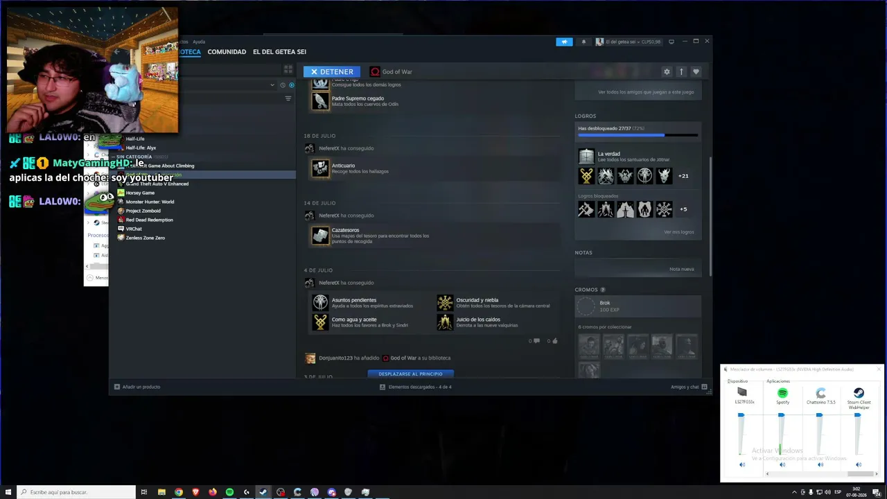This screenshot has height=499, width=887.
Task: Open the El del getea sei account dropdown
Action: click(628, 42)
